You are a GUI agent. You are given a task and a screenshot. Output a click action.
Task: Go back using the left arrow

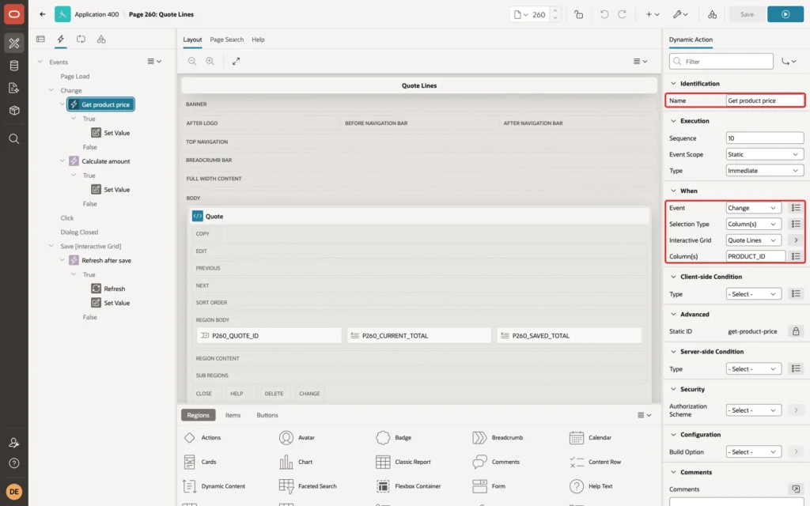point(43,14)
